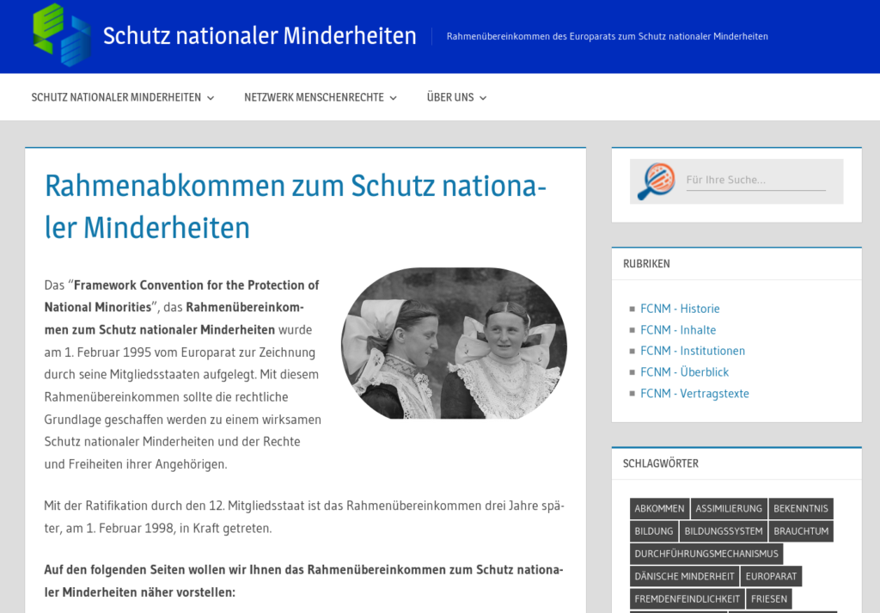The height and width of the screenshot is (613, 880).
Task: Click the Fremdenfeindlichkeit tag
Action: (687, 598)
